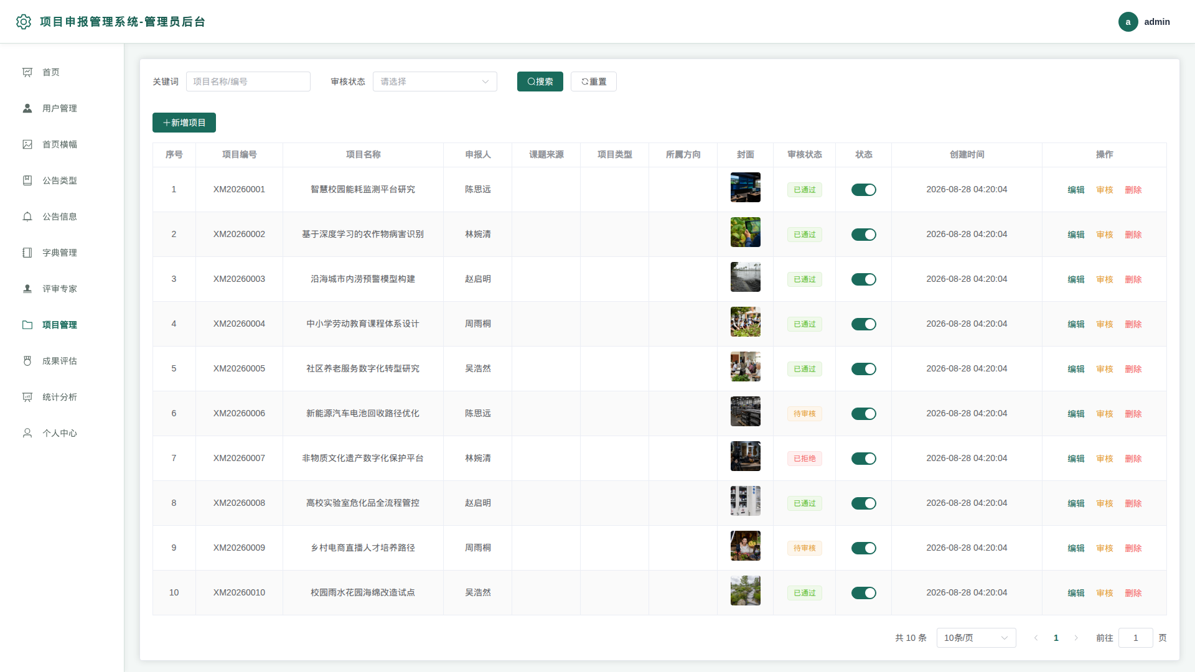
Task: Click project code XM20260004
Action: (x=239, y=324)
